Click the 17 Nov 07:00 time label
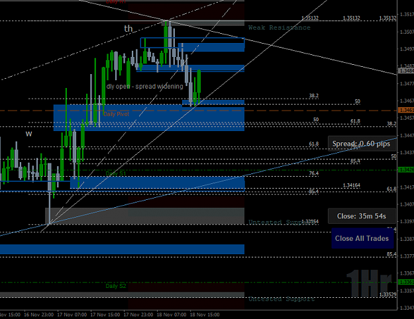The width and height of the screenshot is (414, 319). 72,315
